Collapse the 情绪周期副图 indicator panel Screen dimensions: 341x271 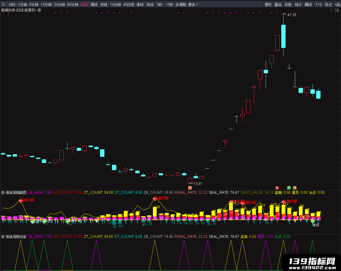pyautogui.click(x=3, y=193)
